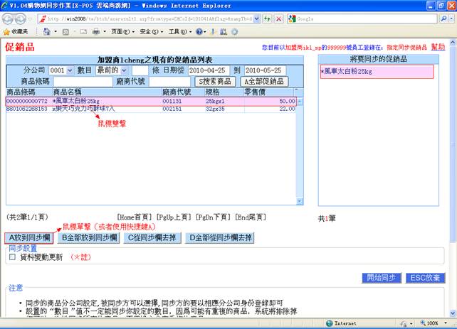This screenshot has height=329, width=457.
Task: Click the S搜索商品 button
Action: pos(215,82)
